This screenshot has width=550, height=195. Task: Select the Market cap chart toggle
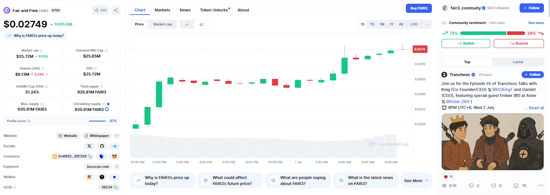pyautogui.click(x=163, y=24)
